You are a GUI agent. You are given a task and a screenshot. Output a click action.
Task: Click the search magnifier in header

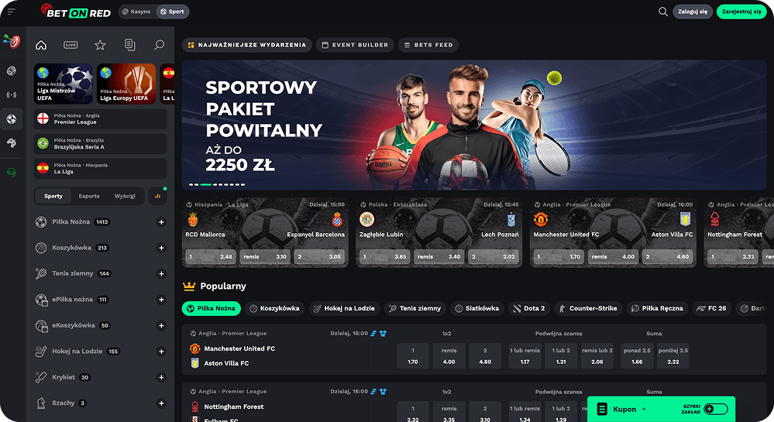(x=663, y=12)
